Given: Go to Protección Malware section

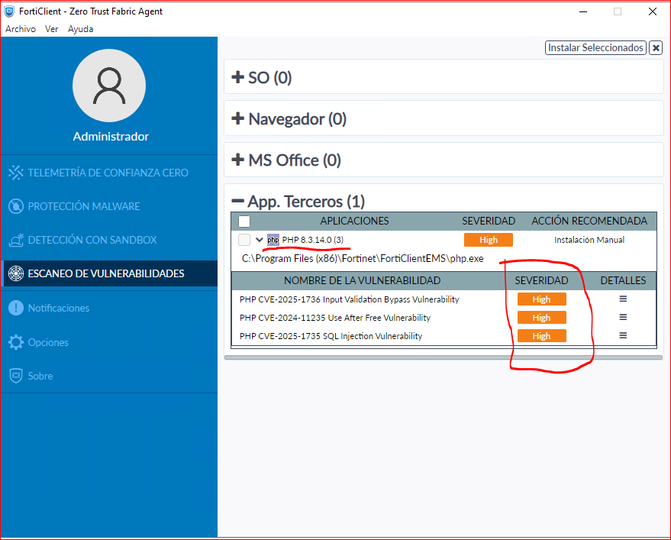Looking at the screenshot, I should pos(84,206).
